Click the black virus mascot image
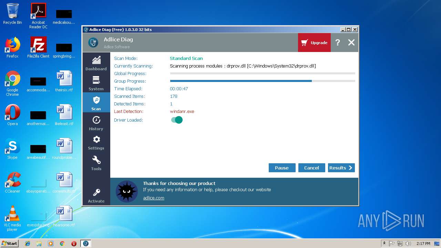This screenshot has width=441, height=248. (x=126, y=192)
